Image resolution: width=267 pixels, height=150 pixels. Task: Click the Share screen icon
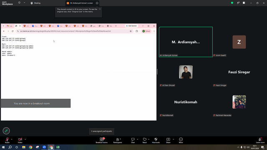click(168, 140)
